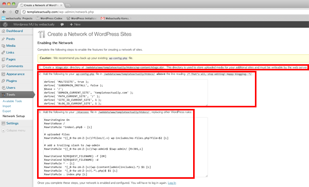Click the Enabling the Network heading

[x=55, y=43]
